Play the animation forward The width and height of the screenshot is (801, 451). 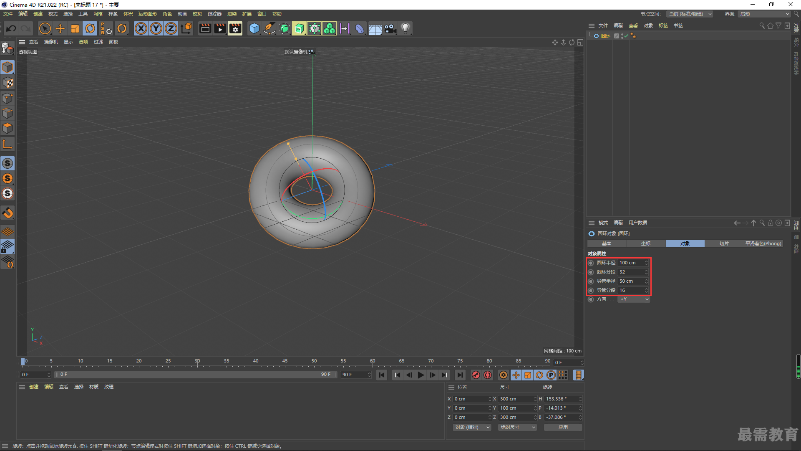click(x=421, y=375)
